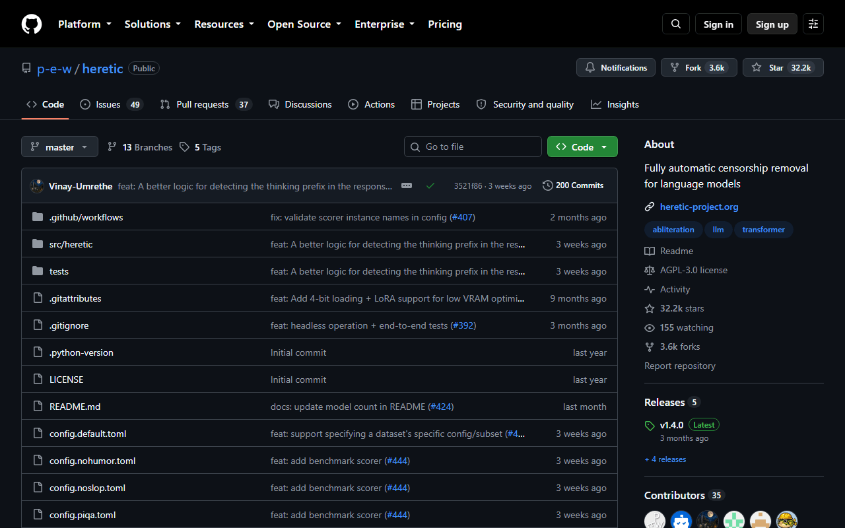The image size is (845, 528).
Task: Open the LICENSE file
Action: (67, 379)
